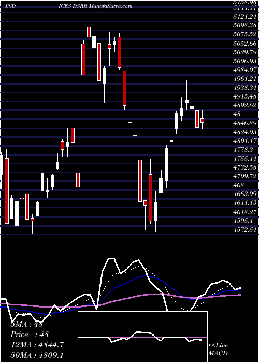259x363 pixels.
Task: Select the 4961.21 axis value
Action: (x=244, y=79)
